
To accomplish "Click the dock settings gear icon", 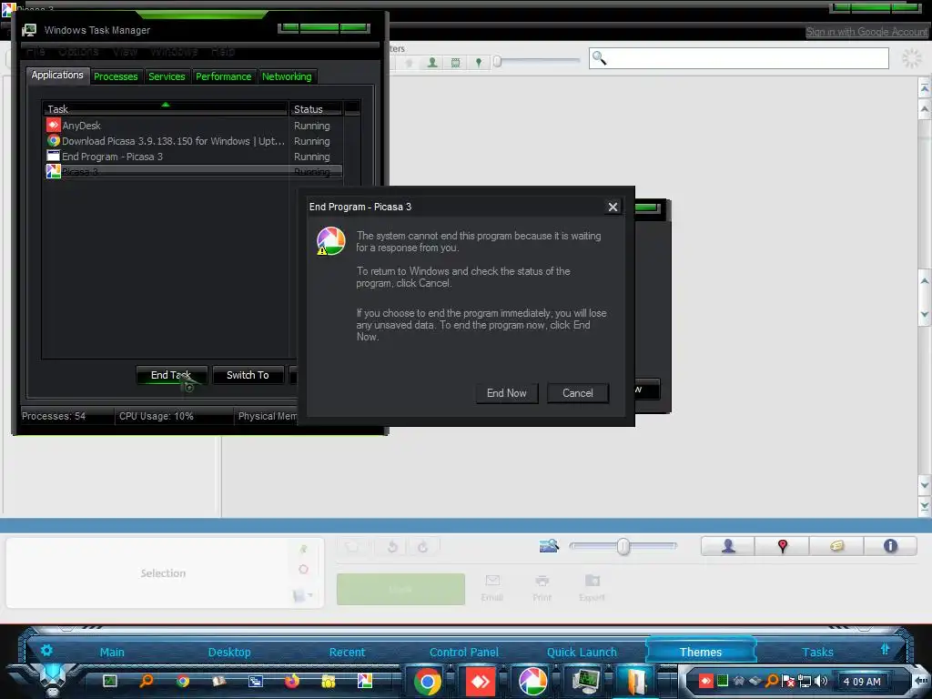I will (x=46, y=650).
